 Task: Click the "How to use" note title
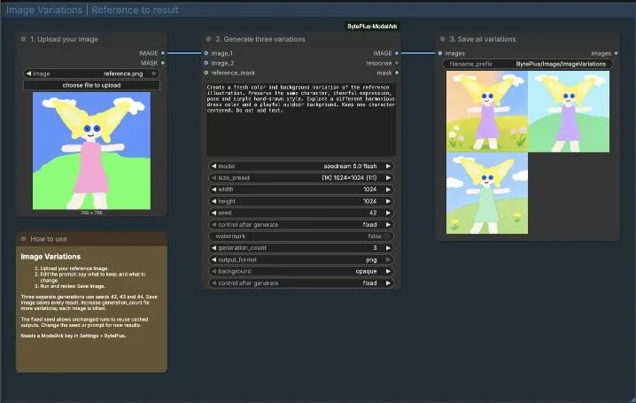49,239
